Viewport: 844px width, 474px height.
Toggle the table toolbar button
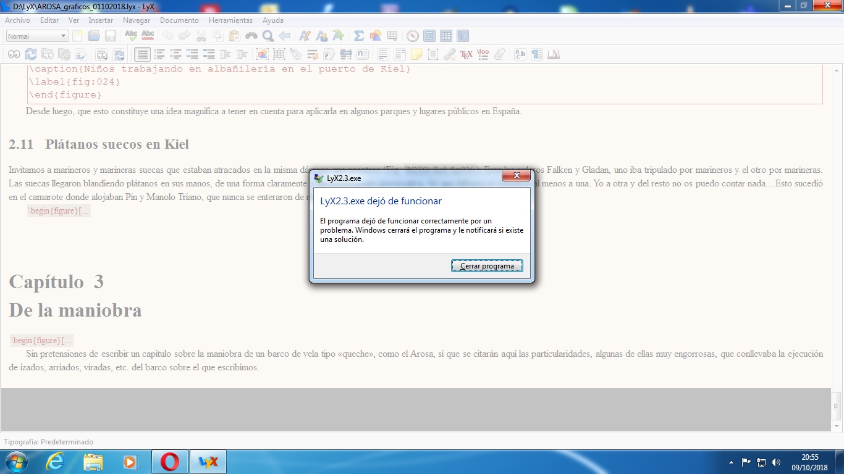pyautogui.click(x=446, y=36)
